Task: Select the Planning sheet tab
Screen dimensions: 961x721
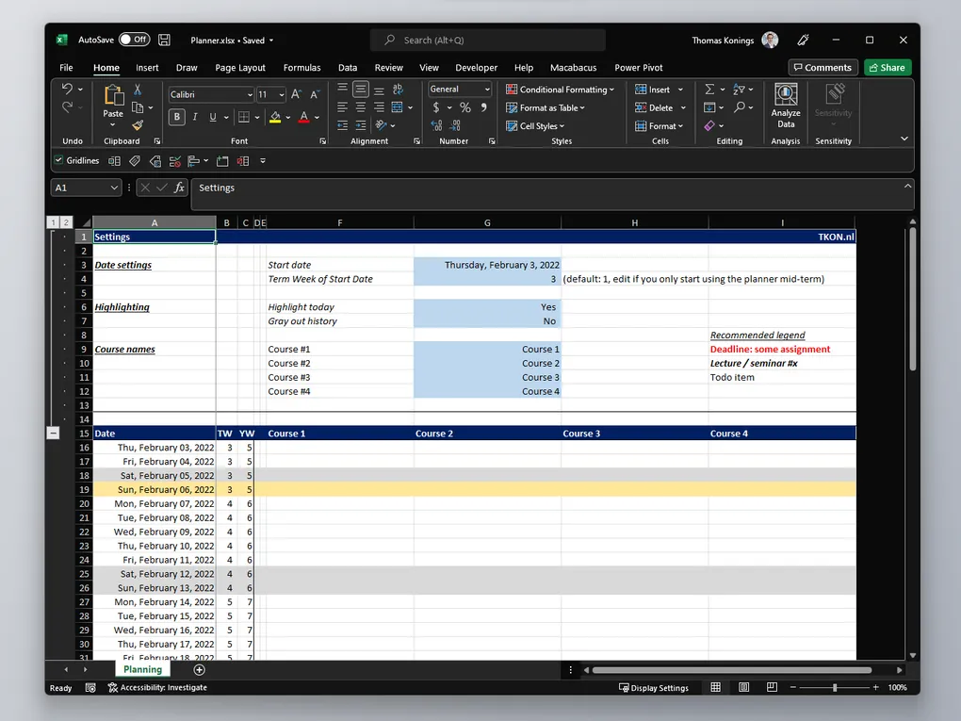Action: coord(142,669)
